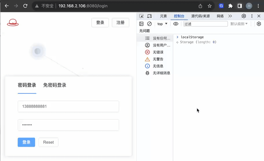Reload the page using the refresh icon
264x161 pixels.
tap(25, 6)
